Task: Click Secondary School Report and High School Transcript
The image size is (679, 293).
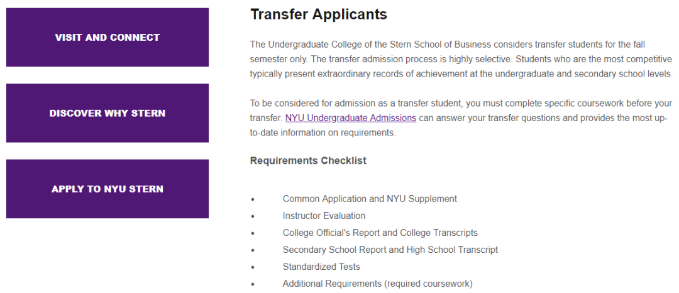Action: click(390, 250)
